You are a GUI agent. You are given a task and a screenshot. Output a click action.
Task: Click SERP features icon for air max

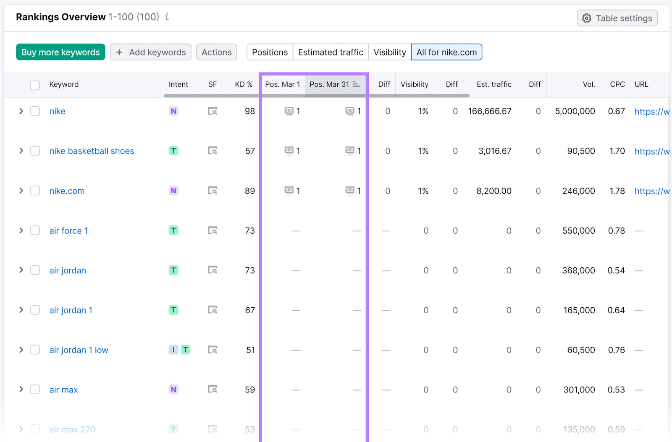[x=213, y=390]
